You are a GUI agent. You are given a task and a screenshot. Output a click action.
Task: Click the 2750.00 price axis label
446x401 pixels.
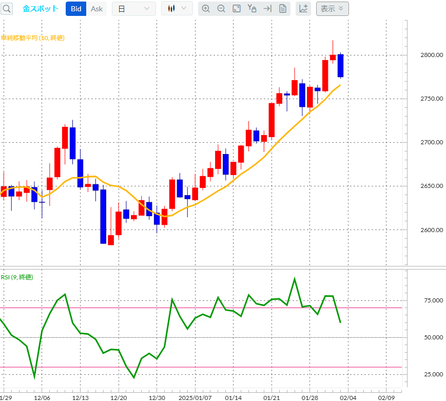432,99
